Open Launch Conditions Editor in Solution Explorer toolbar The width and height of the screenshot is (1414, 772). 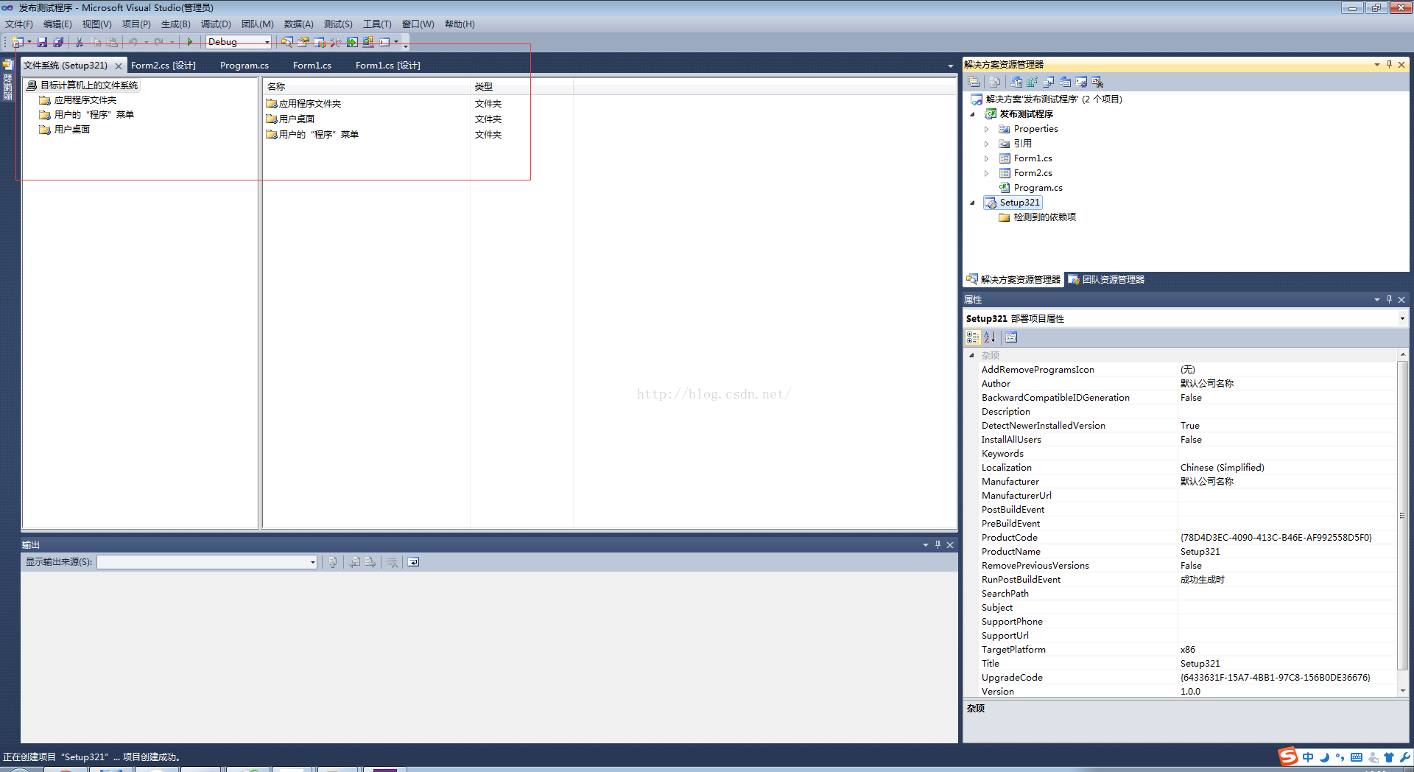point(1097,82)
